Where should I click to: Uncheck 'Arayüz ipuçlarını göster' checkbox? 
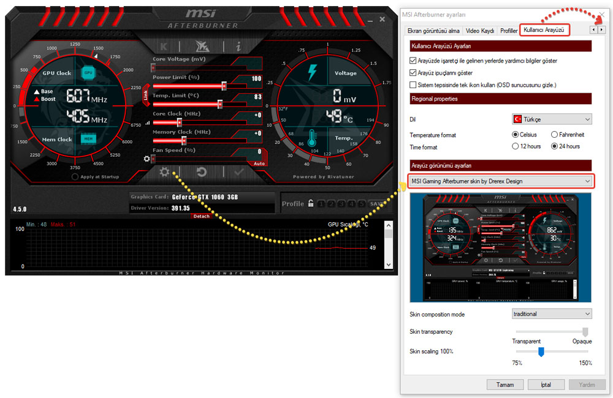coord(413,73)
